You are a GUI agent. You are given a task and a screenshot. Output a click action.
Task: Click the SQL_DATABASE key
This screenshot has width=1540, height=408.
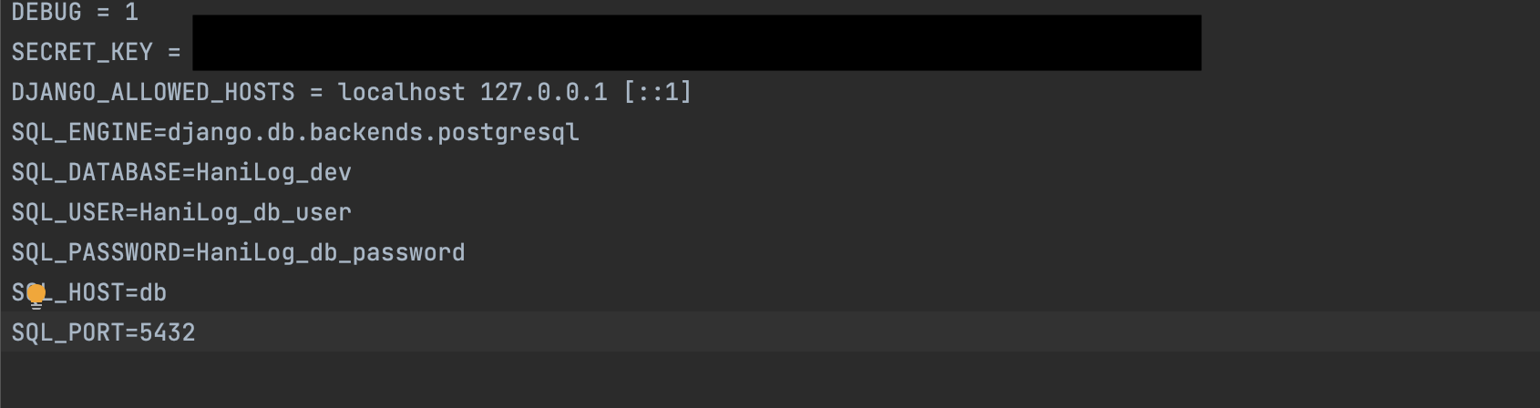(x=96, y=172)
